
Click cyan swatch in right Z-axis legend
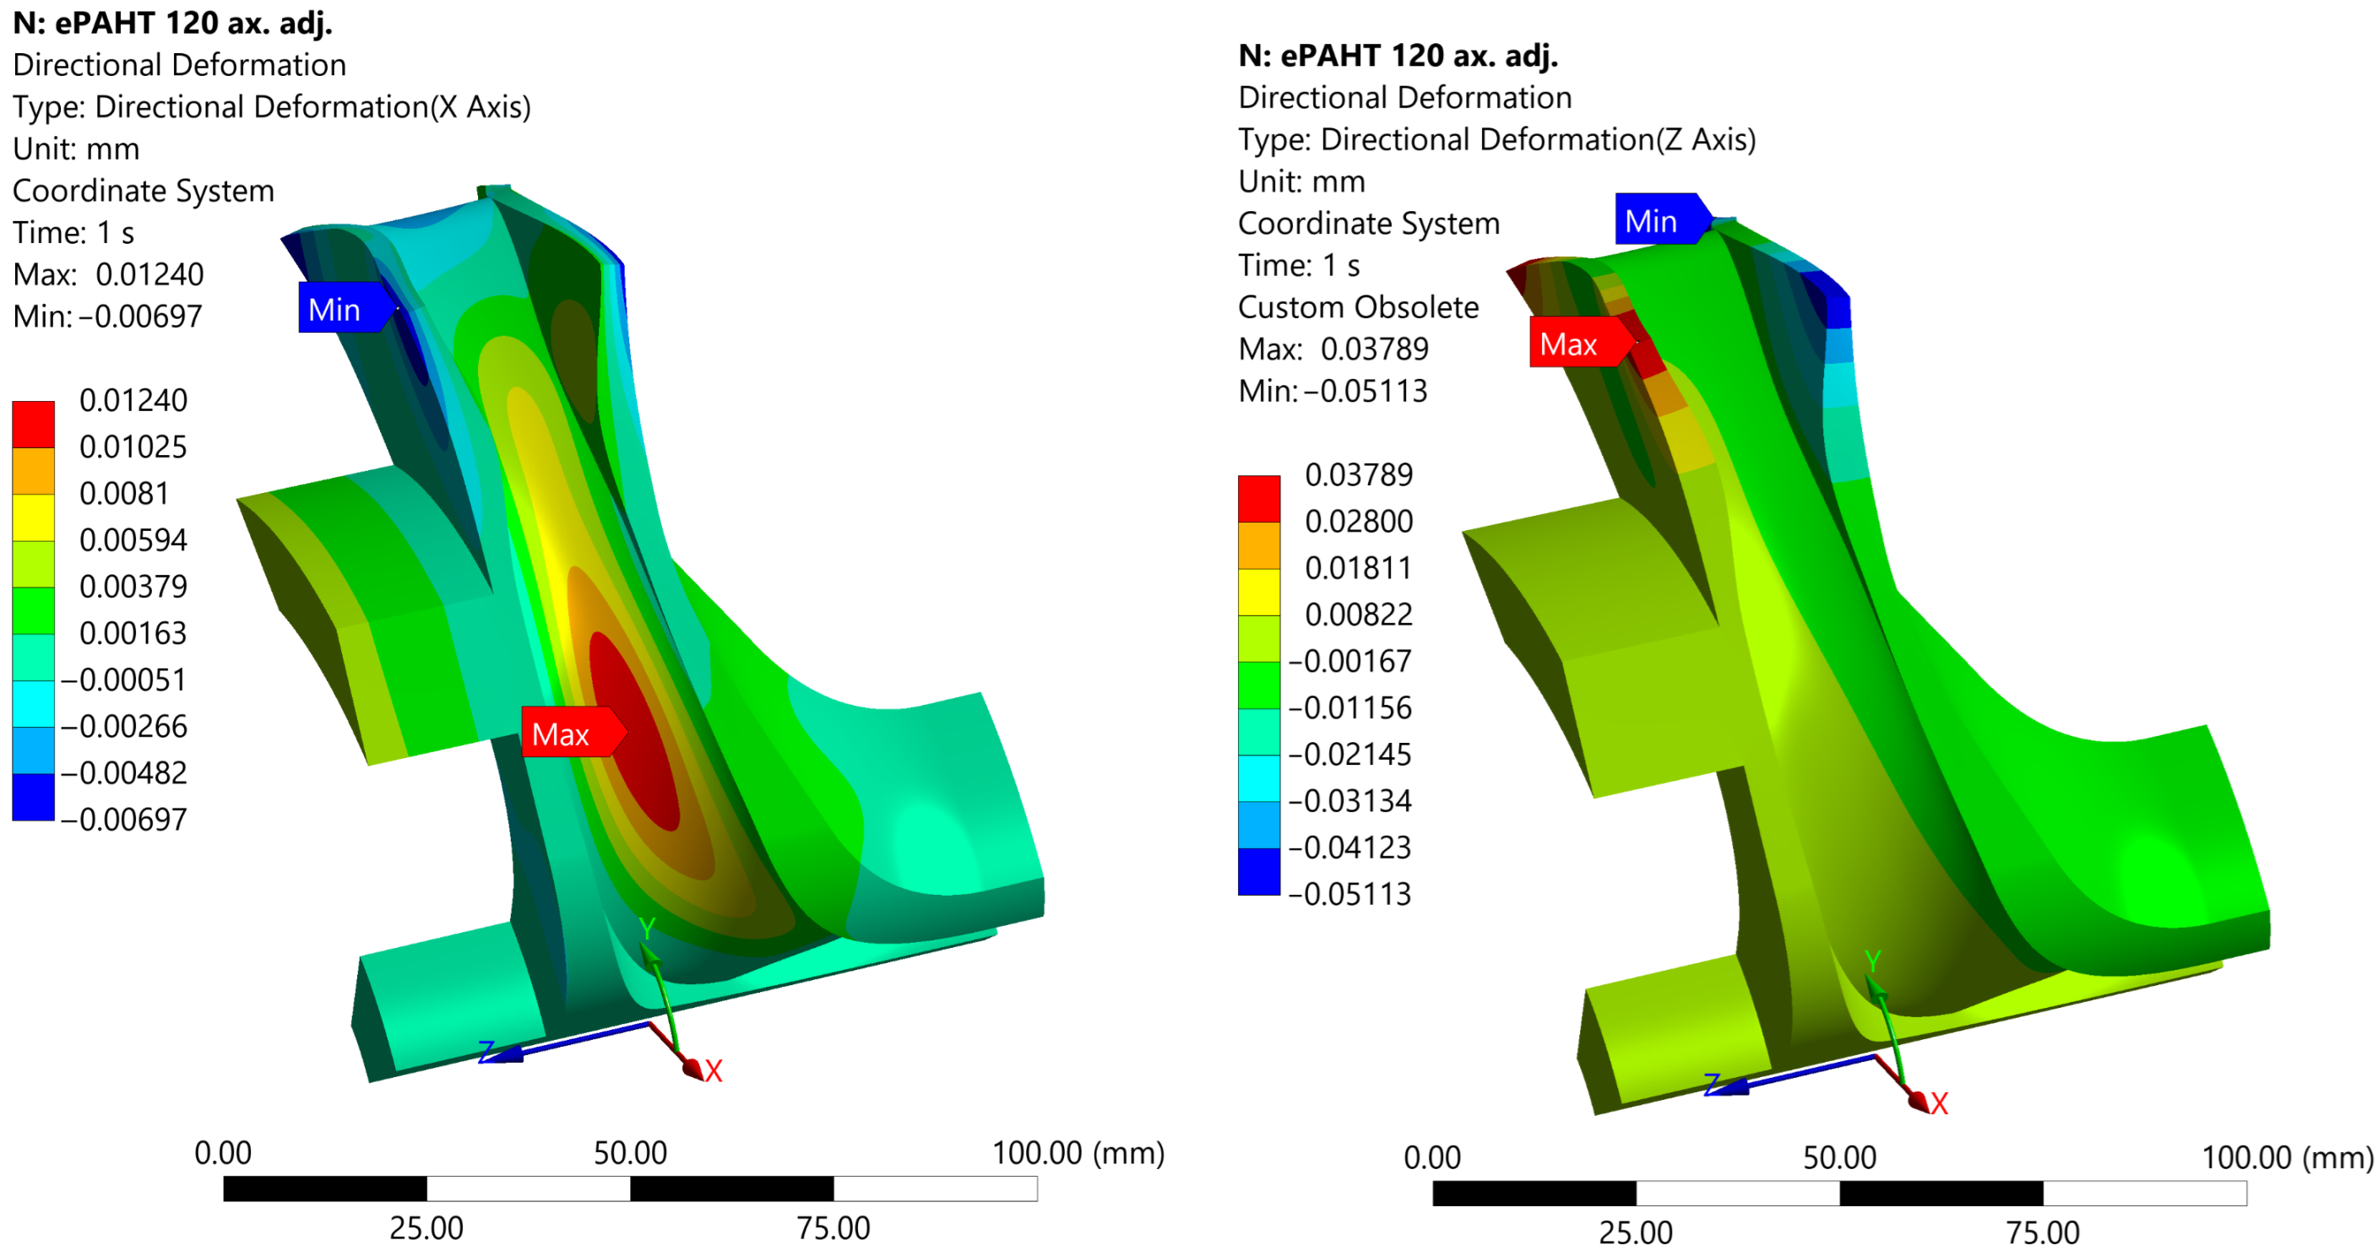[x=1259, y=777]
